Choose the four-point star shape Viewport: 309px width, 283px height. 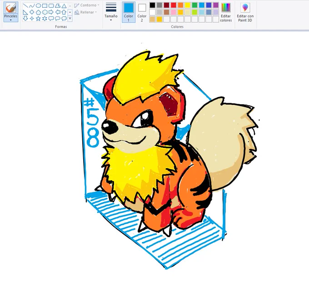[x=32, y=19]
